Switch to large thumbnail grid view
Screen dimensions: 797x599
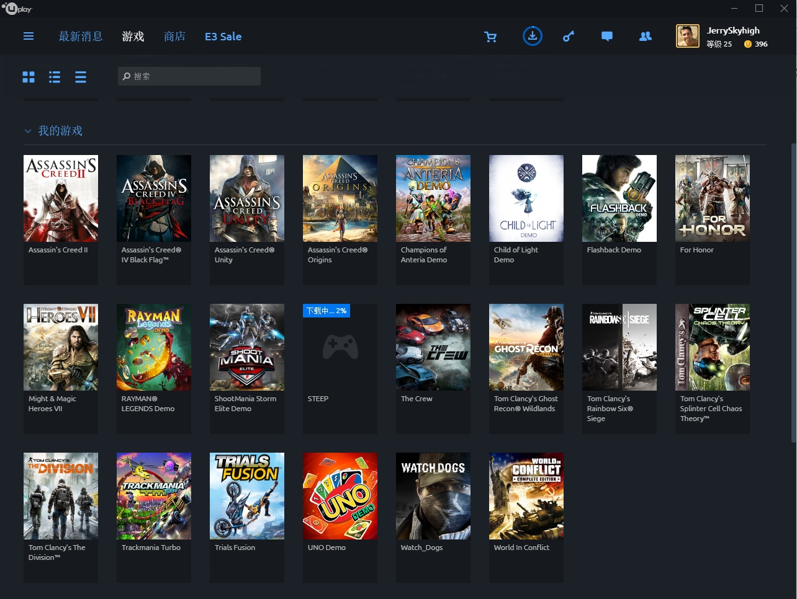(x=29, y=77)
